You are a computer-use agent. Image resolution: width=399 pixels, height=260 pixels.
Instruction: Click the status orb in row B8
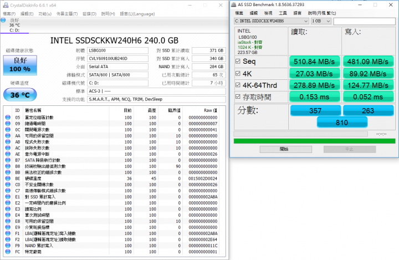click(x=8, y=166)
